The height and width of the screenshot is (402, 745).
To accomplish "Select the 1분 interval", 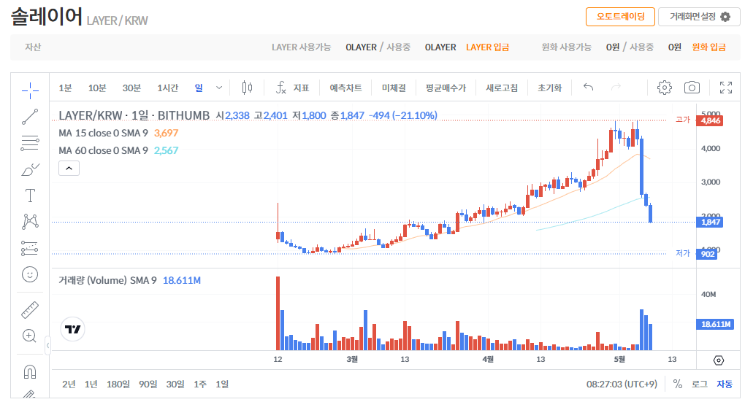I will (x=65, y=88).
